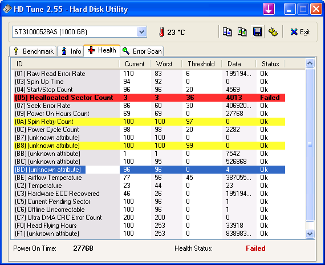Save screenshot floppy disk icon

tap(257, 32)
